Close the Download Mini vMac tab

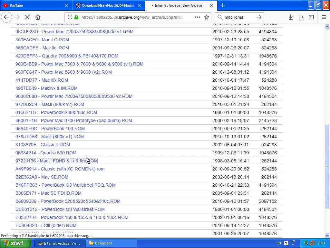click(139, 5)
